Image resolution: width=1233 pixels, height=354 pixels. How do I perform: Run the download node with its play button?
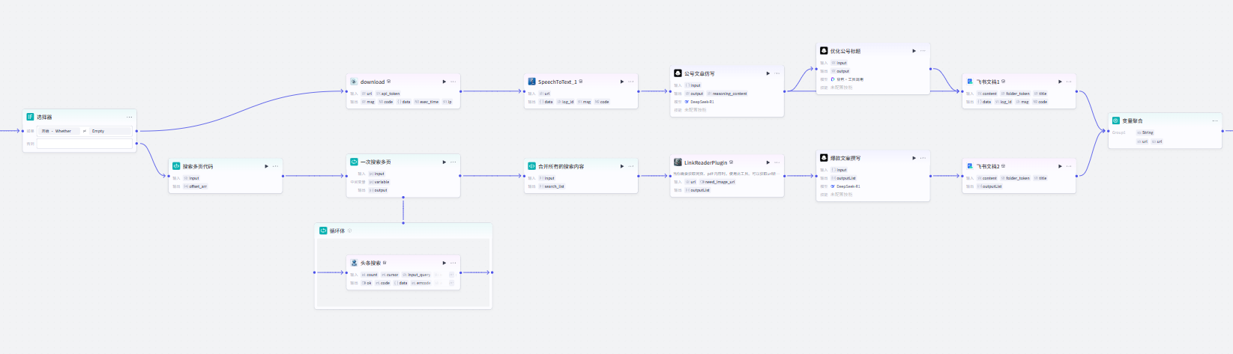[x=444, y=82]
